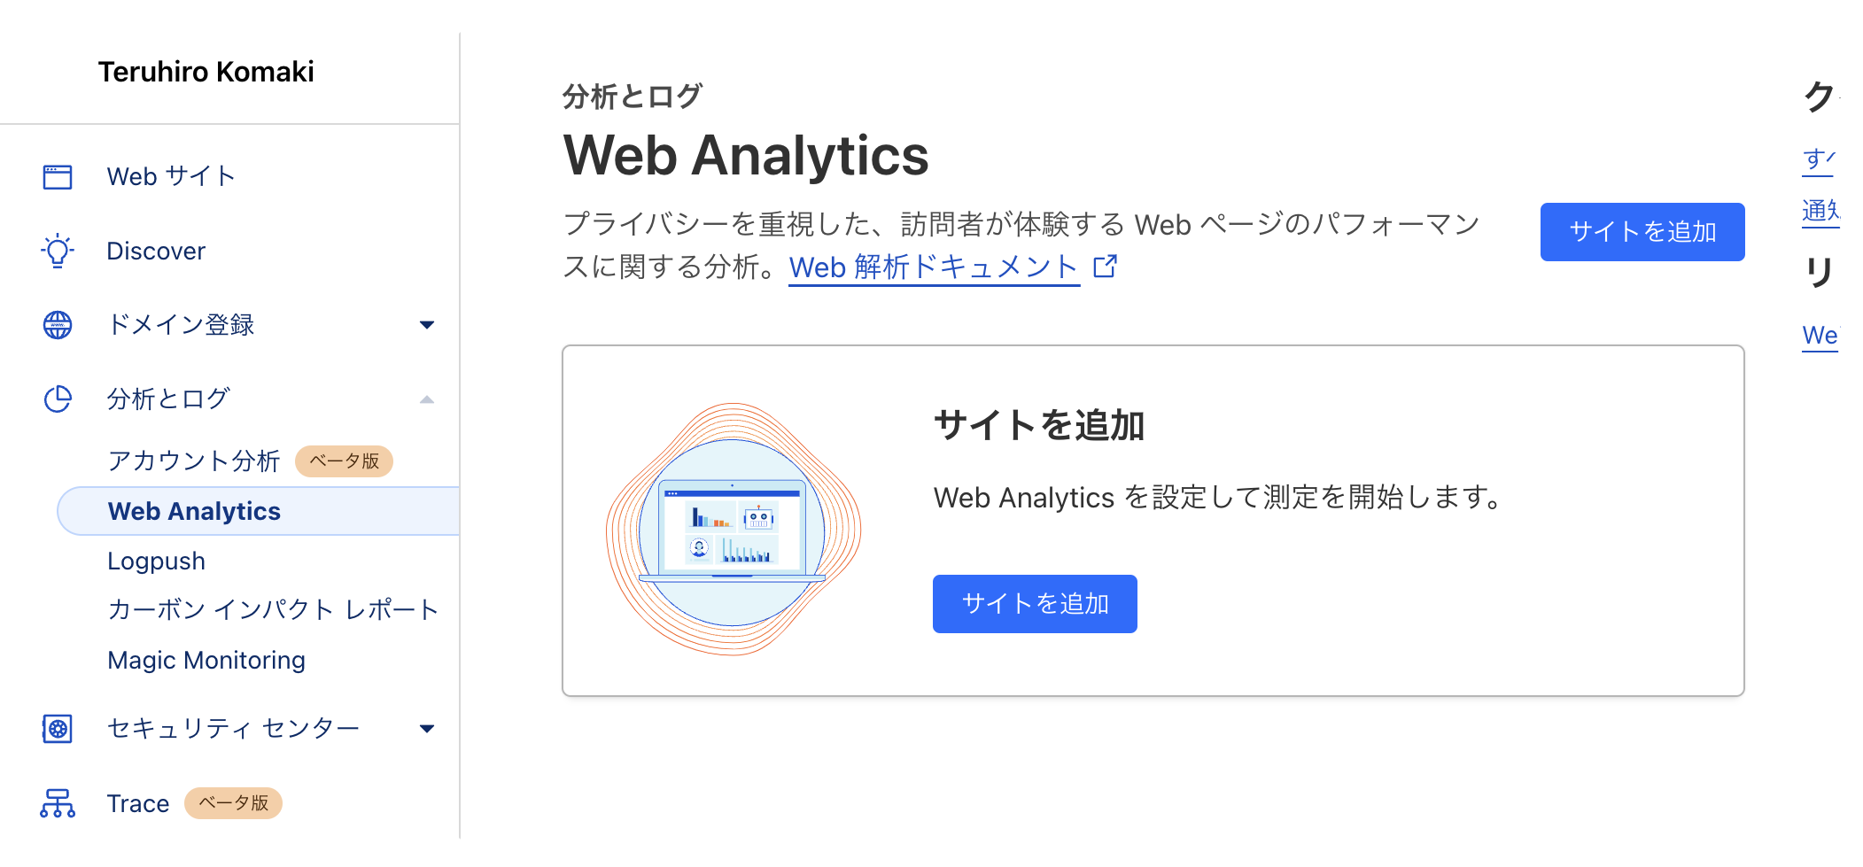Viewport: 1863px width, 867px height.
Task: Open Web 解析ドキュメント via external-link icon
Action: pos(1106,266)
